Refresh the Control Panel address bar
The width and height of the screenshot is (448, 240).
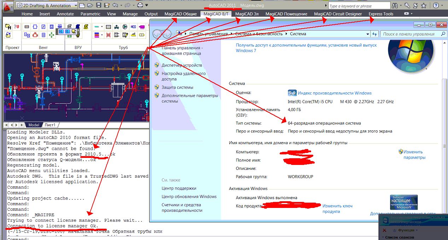coord(375,34)
